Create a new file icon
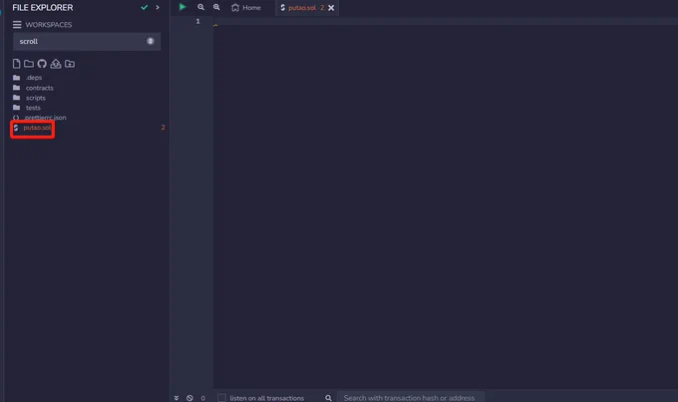 click(16, 64)
